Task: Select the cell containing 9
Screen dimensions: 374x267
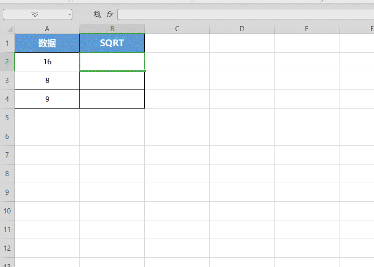Action: (x=47, y=99)
